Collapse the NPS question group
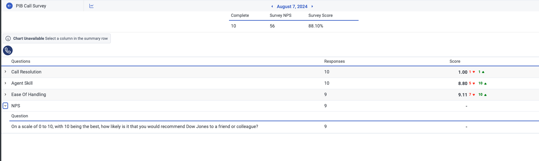 click(6, 106)
